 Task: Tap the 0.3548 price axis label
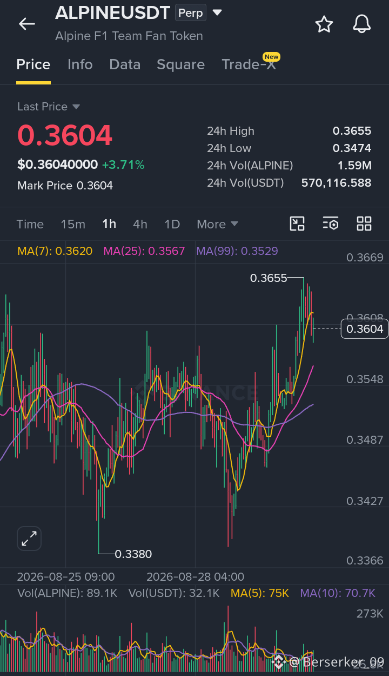[365, 379]
